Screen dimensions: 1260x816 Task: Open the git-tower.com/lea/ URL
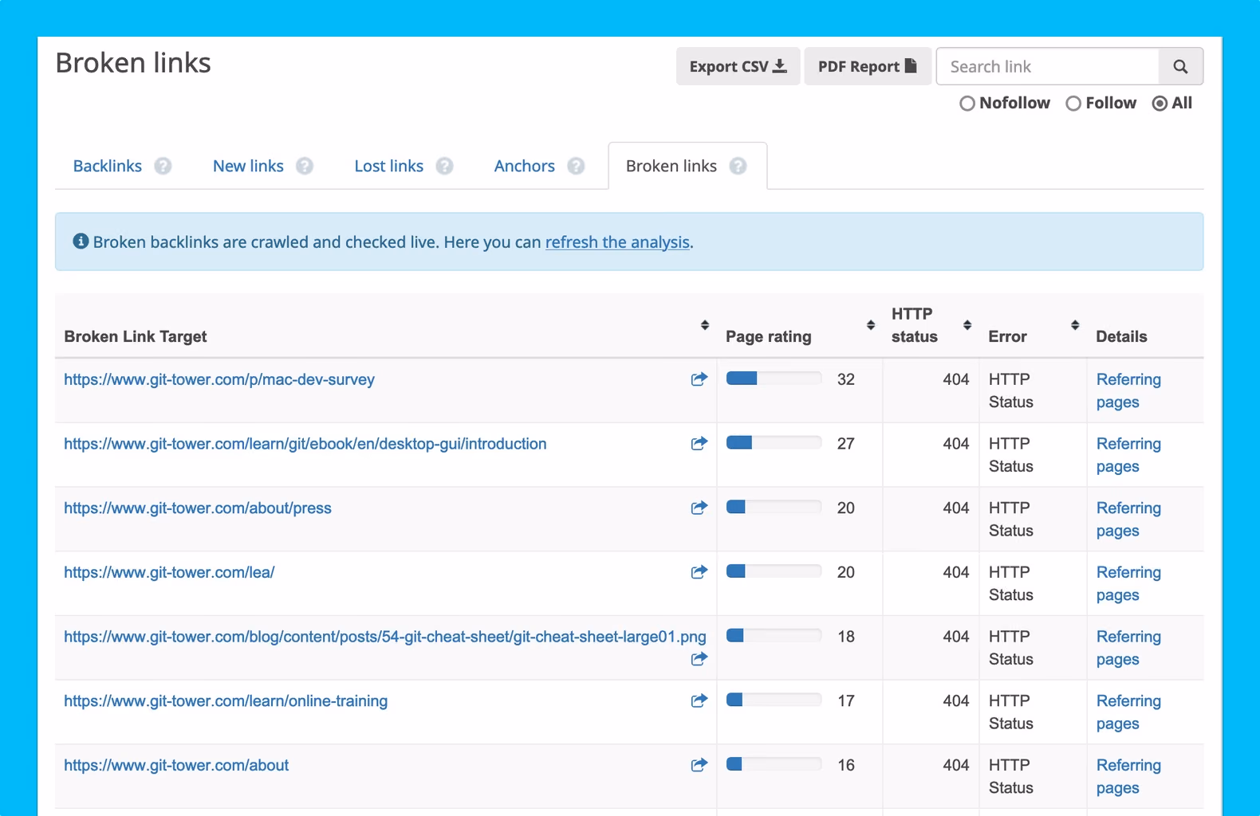coord(169,572)
